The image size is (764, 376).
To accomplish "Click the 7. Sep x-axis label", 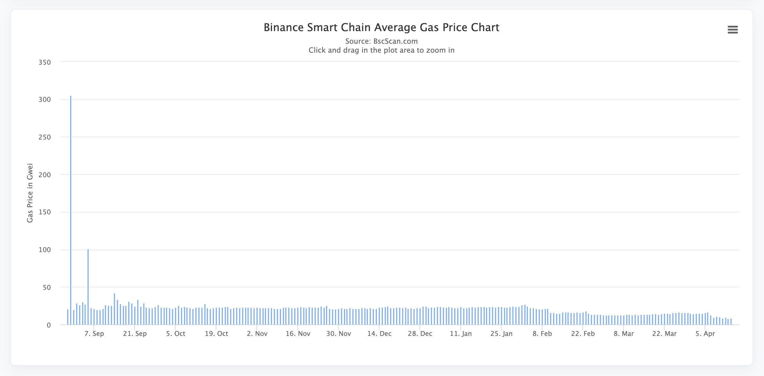I will pyautogui.click(x=94, y=334).
